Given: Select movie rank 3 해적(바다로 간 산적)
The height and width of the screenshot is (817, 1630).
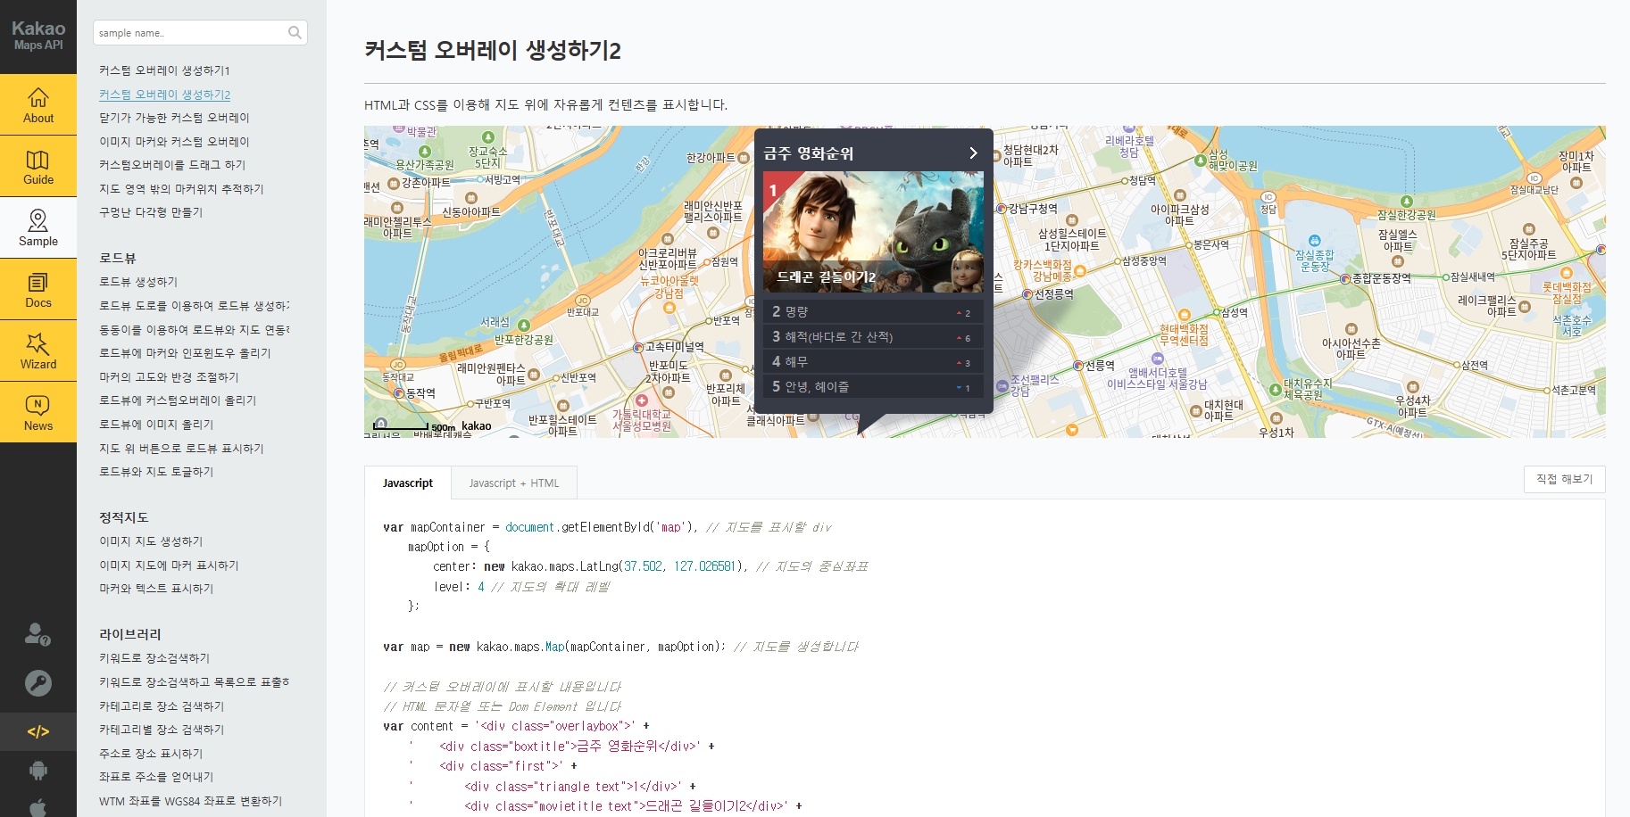Looking at the screenshot, I should click(873, 336).
